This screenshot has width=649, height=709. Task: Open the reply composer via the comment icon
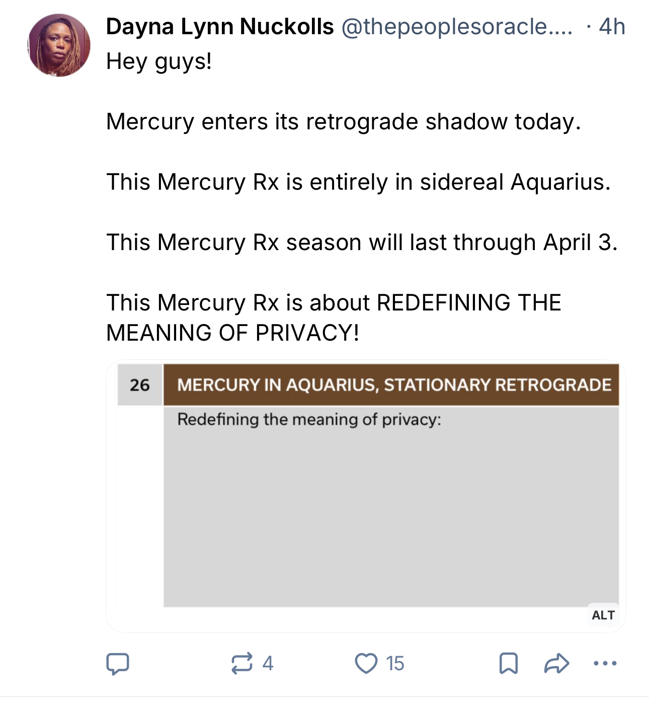coord(118,663)
